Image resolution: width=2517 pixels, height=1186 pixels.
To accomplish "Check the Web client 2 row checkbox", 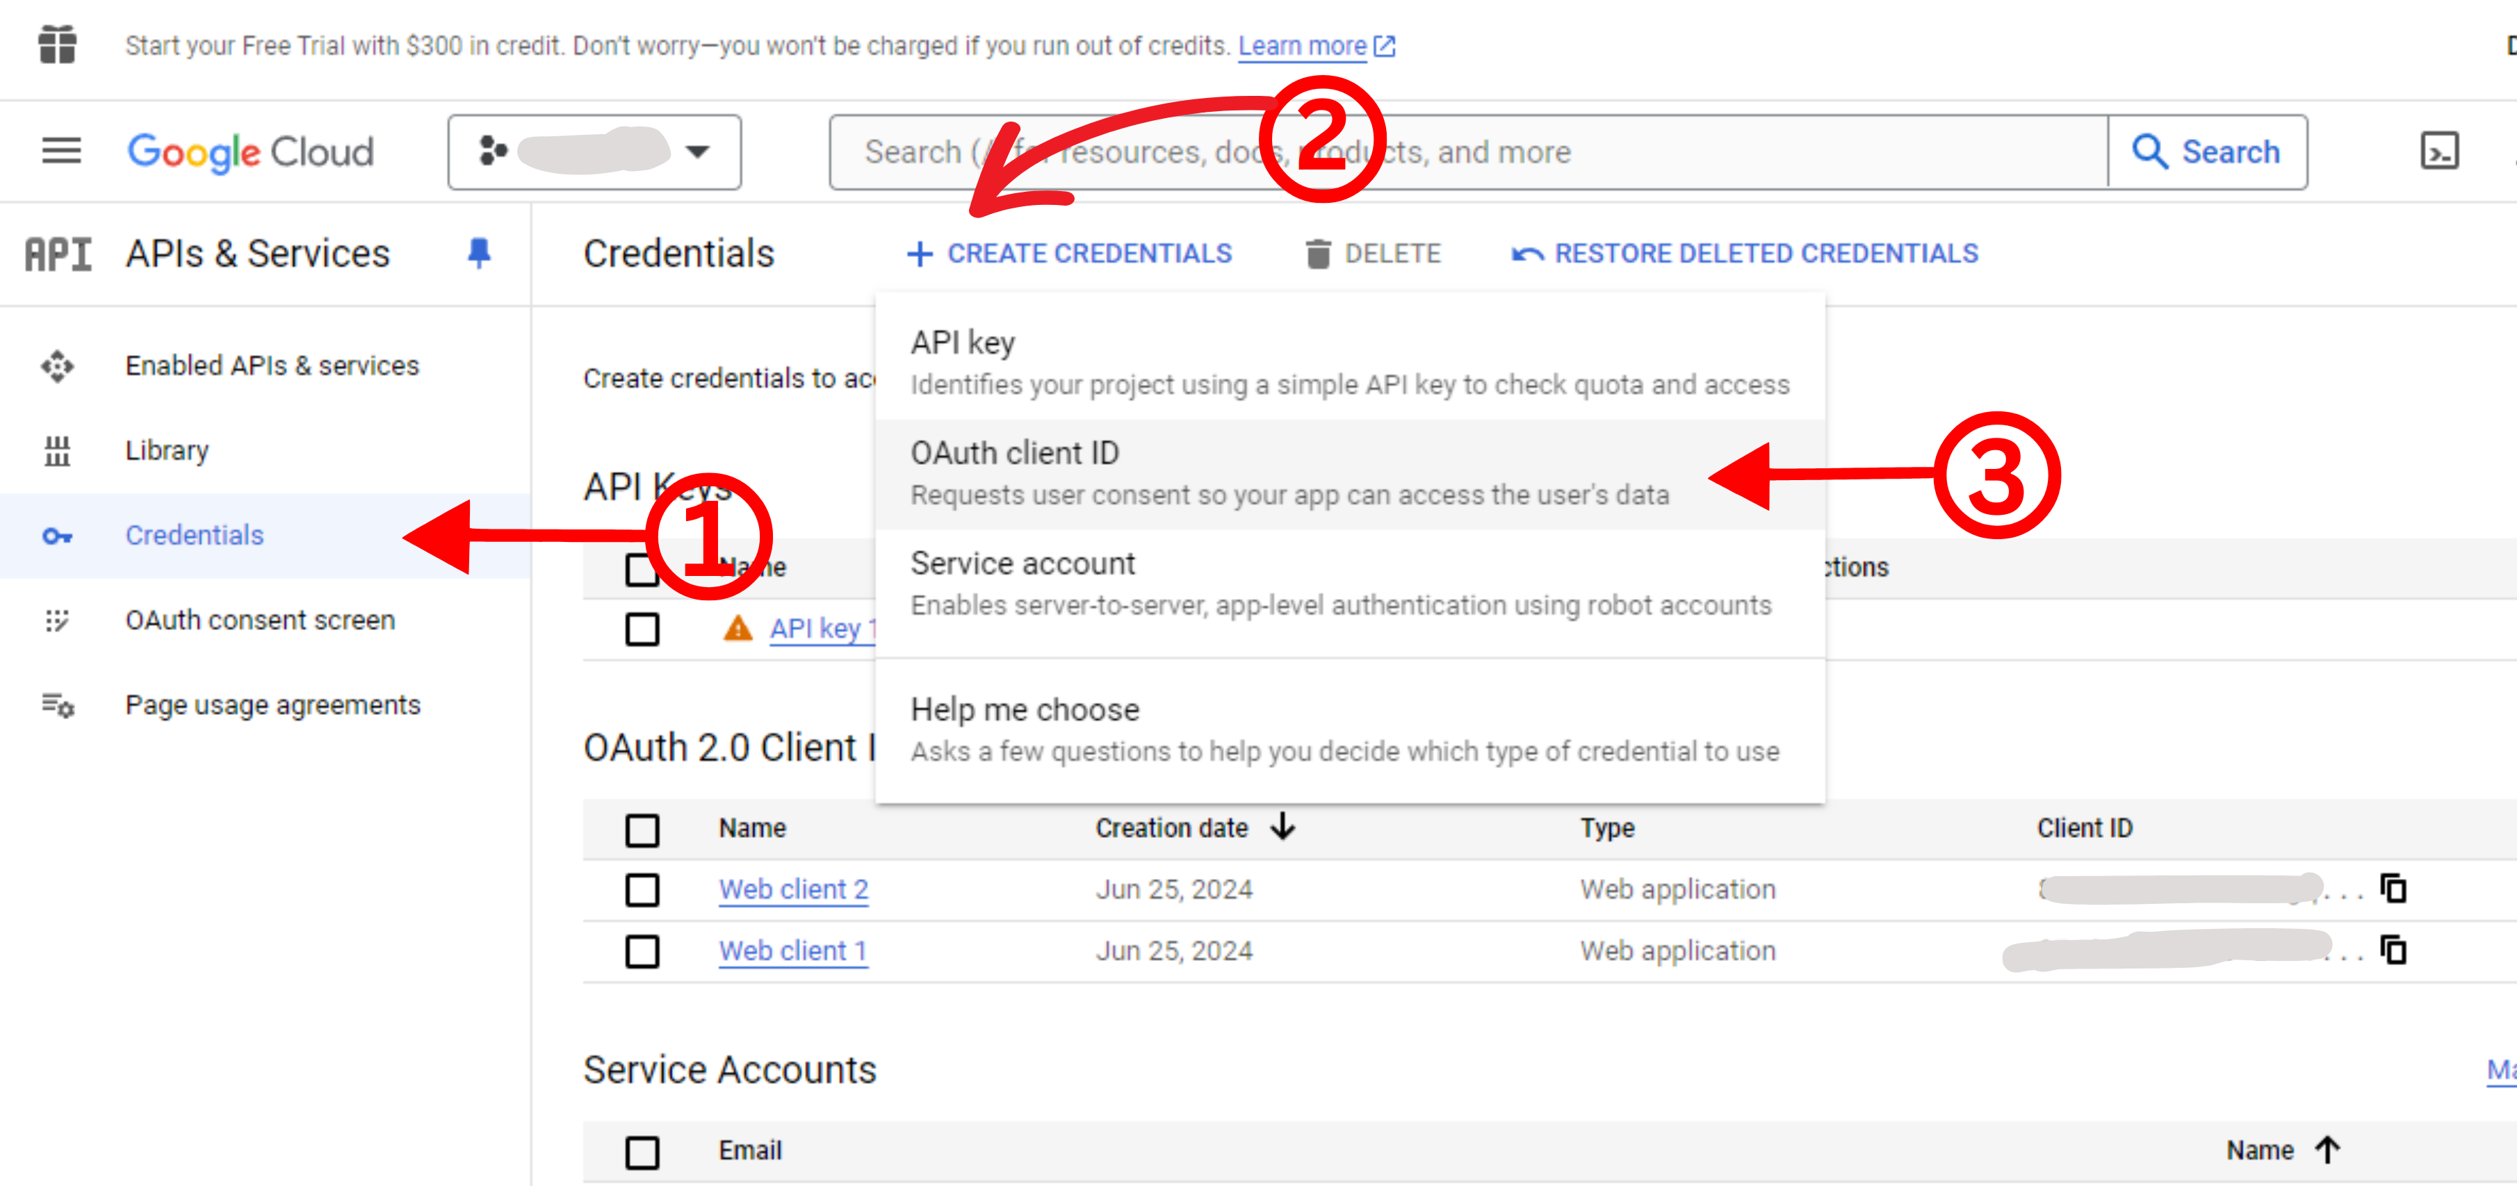I will point(642,890).
